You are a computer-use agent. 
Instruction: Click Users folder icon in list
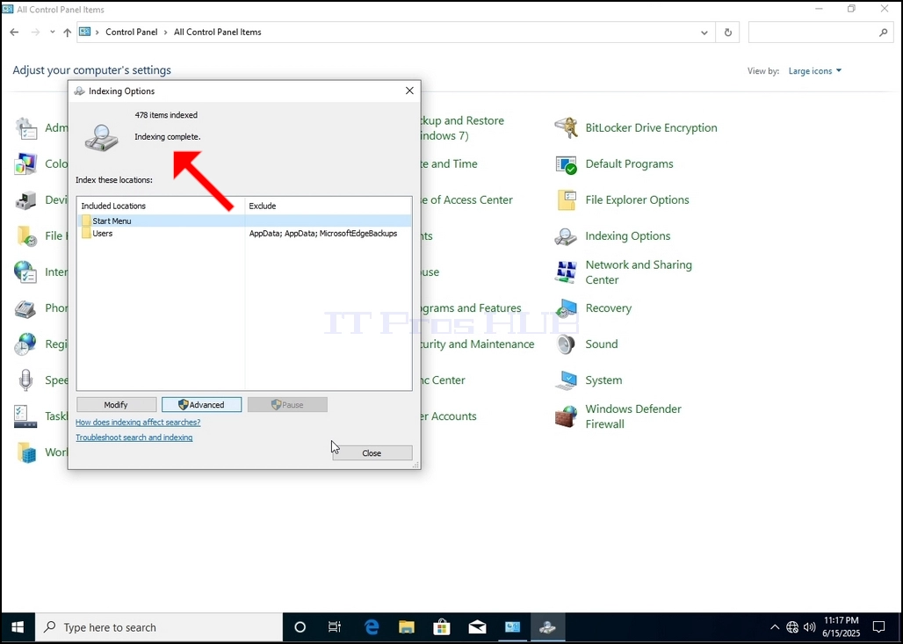pyautogui.click(x=86, y=234)
